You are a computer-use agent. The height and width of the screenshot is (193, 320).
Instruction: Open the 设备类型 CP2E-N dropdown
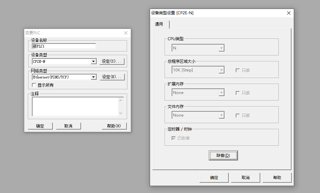pos(93,61)
